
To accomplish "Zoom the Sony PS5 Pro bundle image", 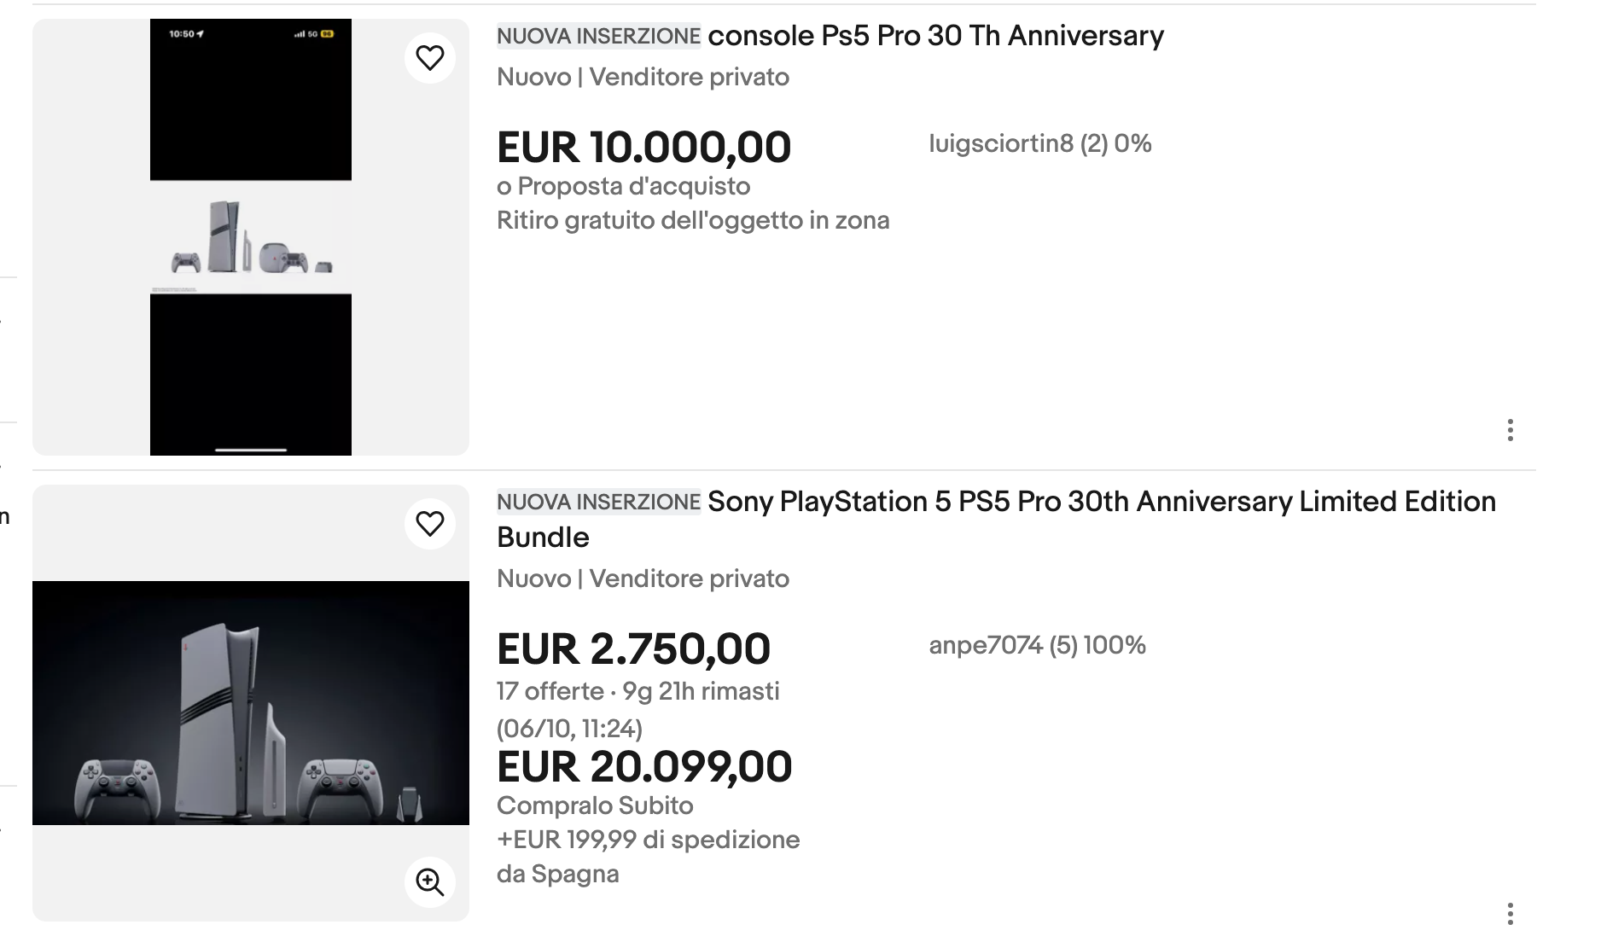I will point(429,881).
